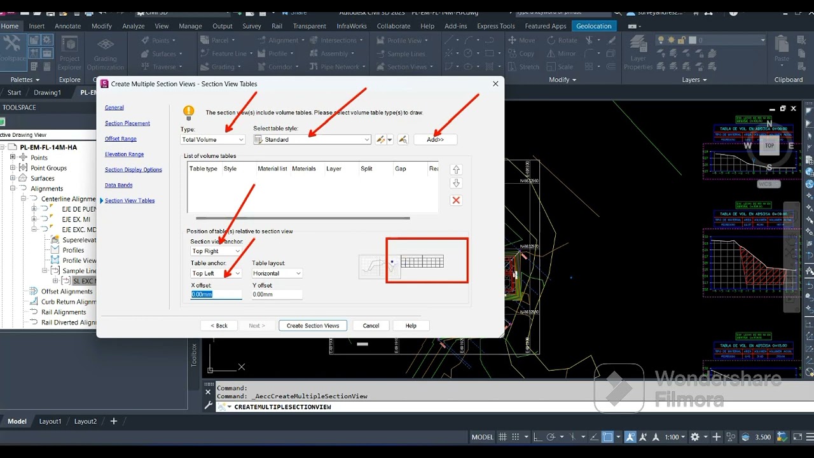
Task: Switch to the Layout1 tab
Action: tap(50, 421)
